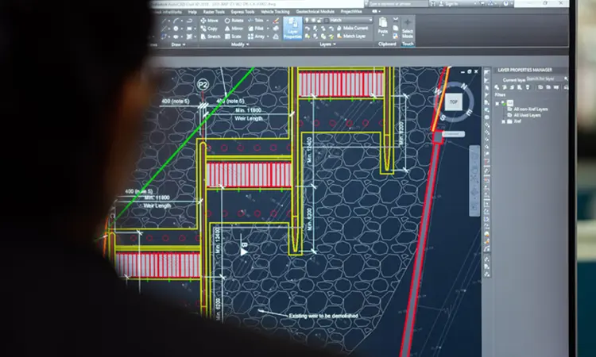Choose the Mirror tool
The image size is (596, 357).
click(236, 29)
